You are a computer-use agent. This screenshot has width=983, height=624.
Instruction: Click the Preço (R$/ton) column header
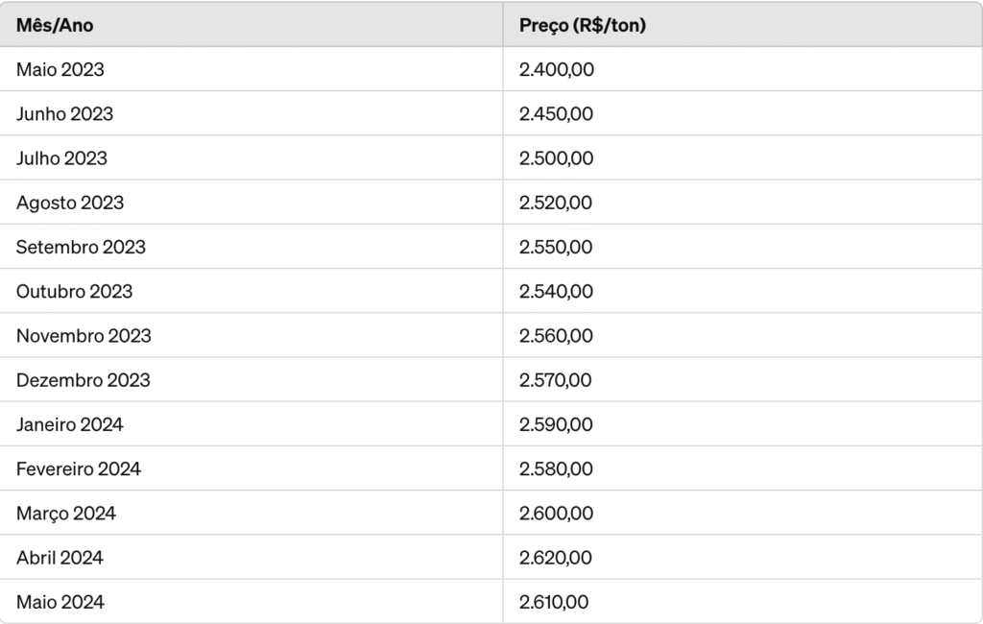point(583,25)
